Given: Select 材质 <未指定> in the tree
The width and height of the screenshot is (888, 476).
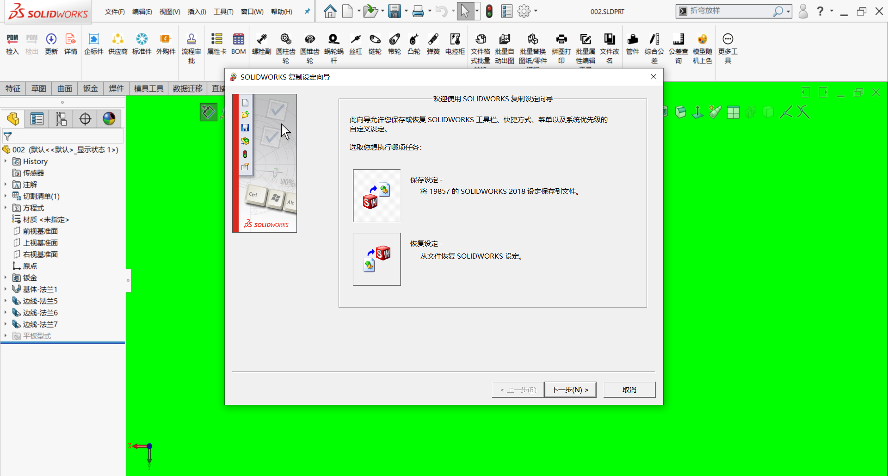Looking at the screenshot, I should tap(41, 219).
